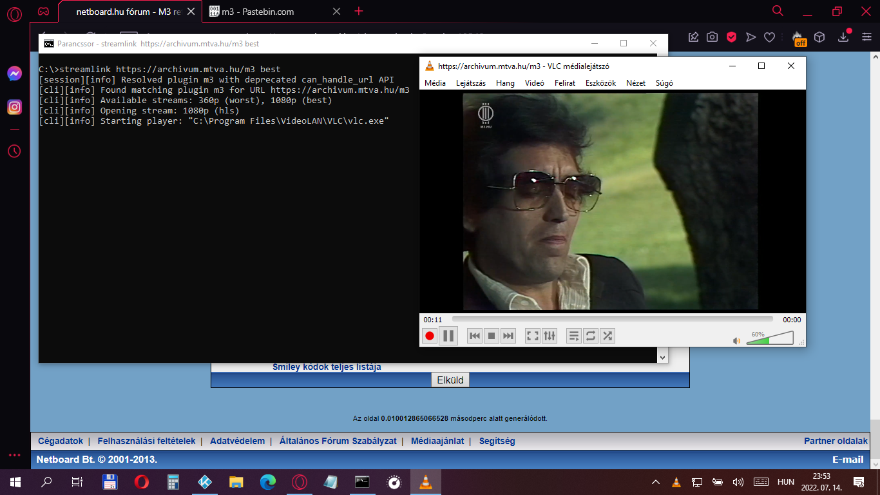This screenshot has height=495, width=880.
Task: Open the Nézet menu in VLC
Action: [x=636, y=83]
